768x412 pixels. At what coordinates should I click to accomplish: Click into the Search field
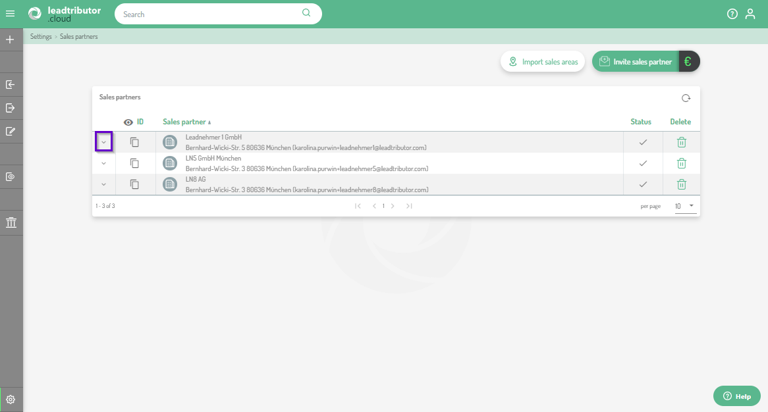(211, 14)
